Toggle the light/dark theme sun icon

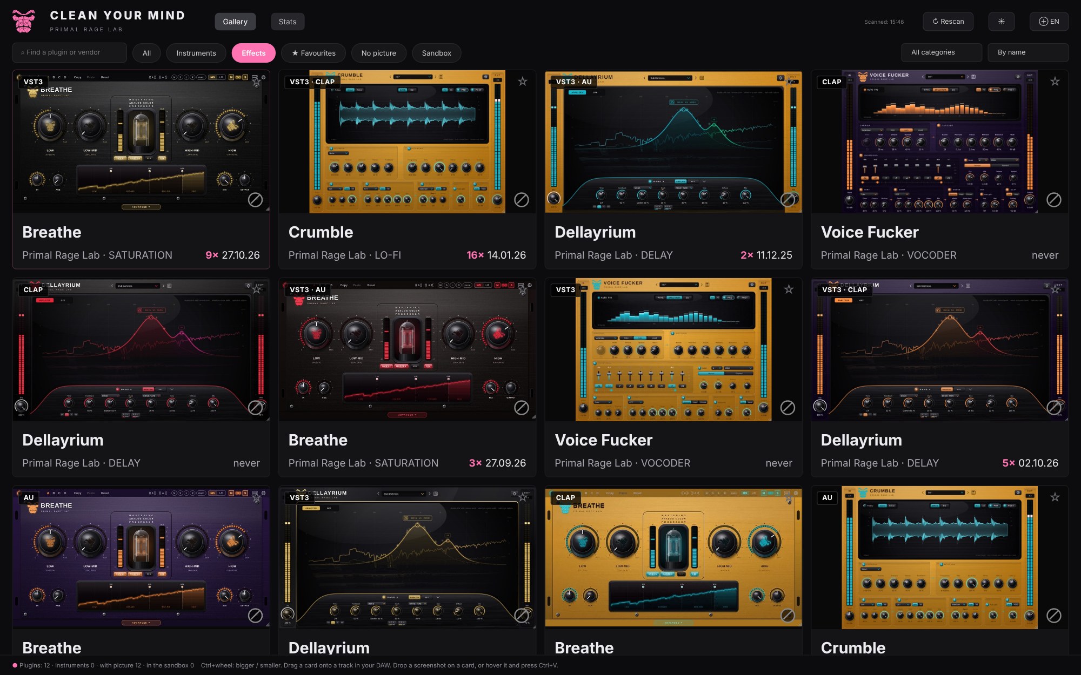click(x=1001, y=22)
